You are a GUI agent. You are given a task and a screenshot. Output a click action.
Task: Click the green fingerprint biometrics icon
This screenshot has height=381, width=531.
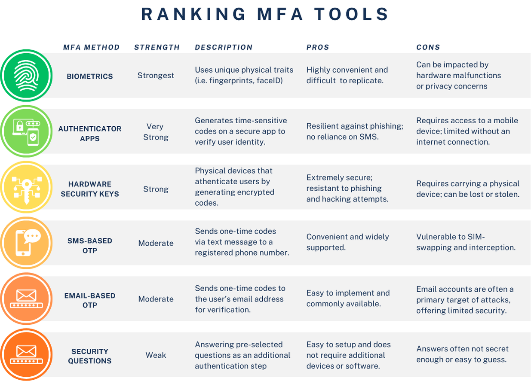tap(26, 76)
